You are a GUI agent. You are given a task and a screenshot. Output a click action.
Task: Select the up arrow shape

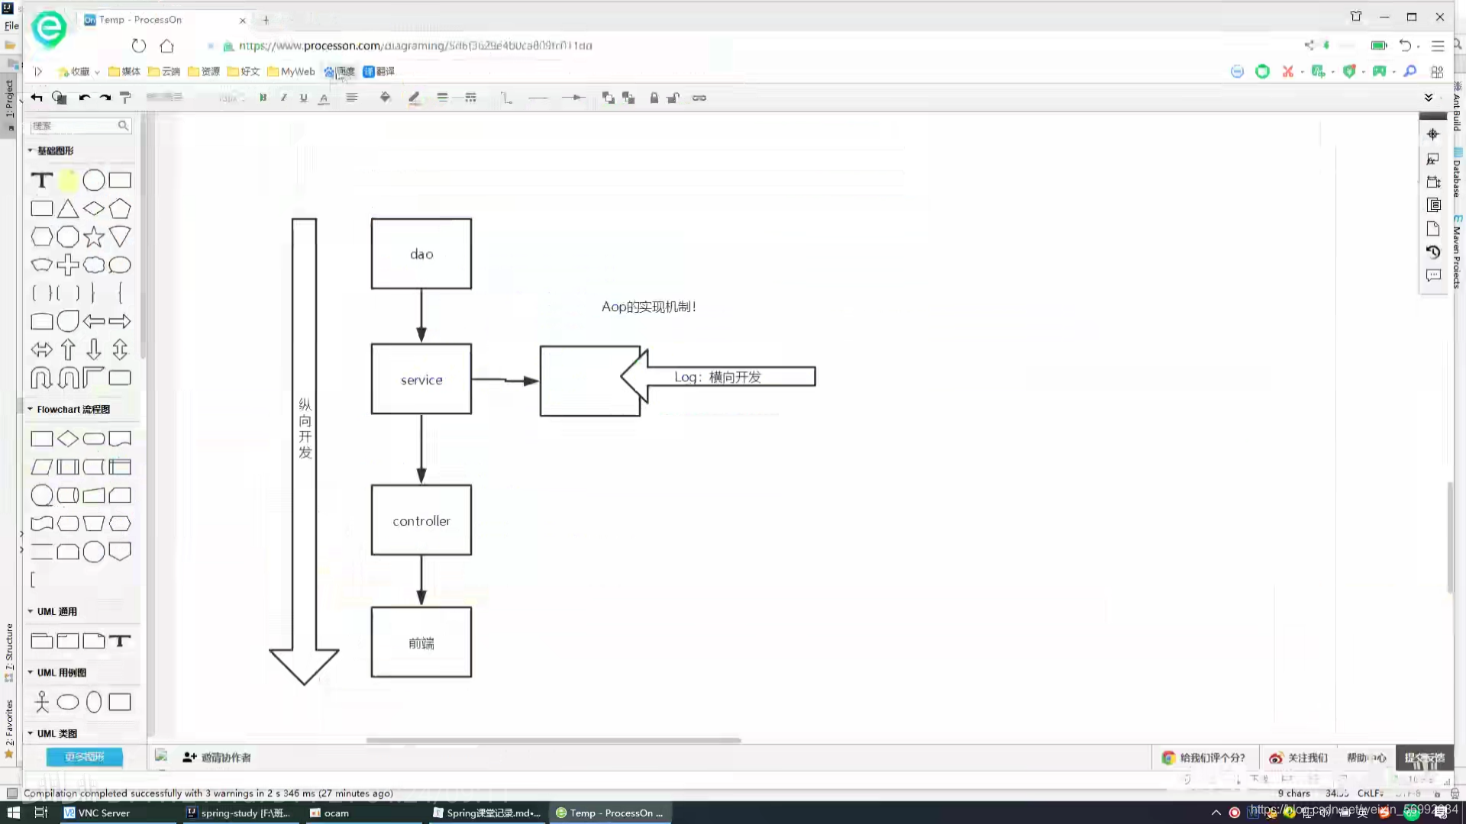[x=68, y=349]
